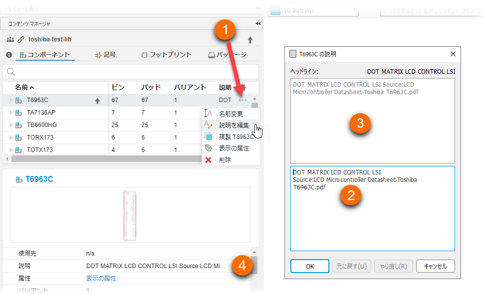Viewport: 483px width, 294px height.
Task: Click the component list vertical scroll up arrow
Action: pos(254,99)
